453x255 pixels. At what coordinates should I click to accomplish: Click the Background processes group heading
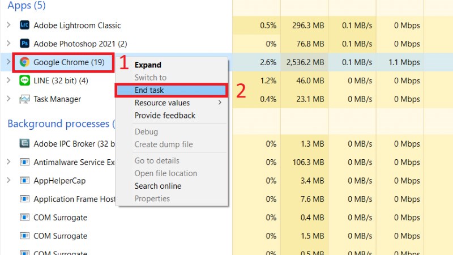tap(61, 124)
